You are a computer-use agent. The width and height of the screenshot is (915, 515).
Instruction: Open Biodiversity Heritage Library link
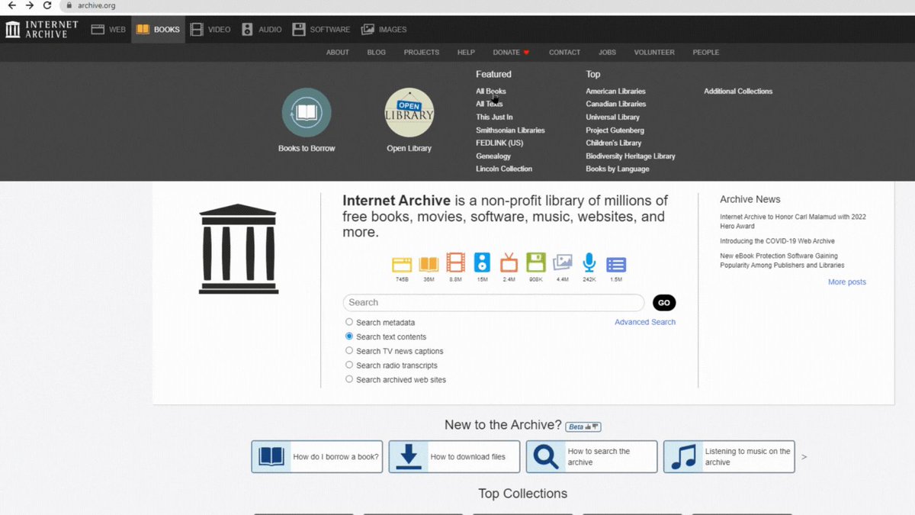tap(631, 156)
